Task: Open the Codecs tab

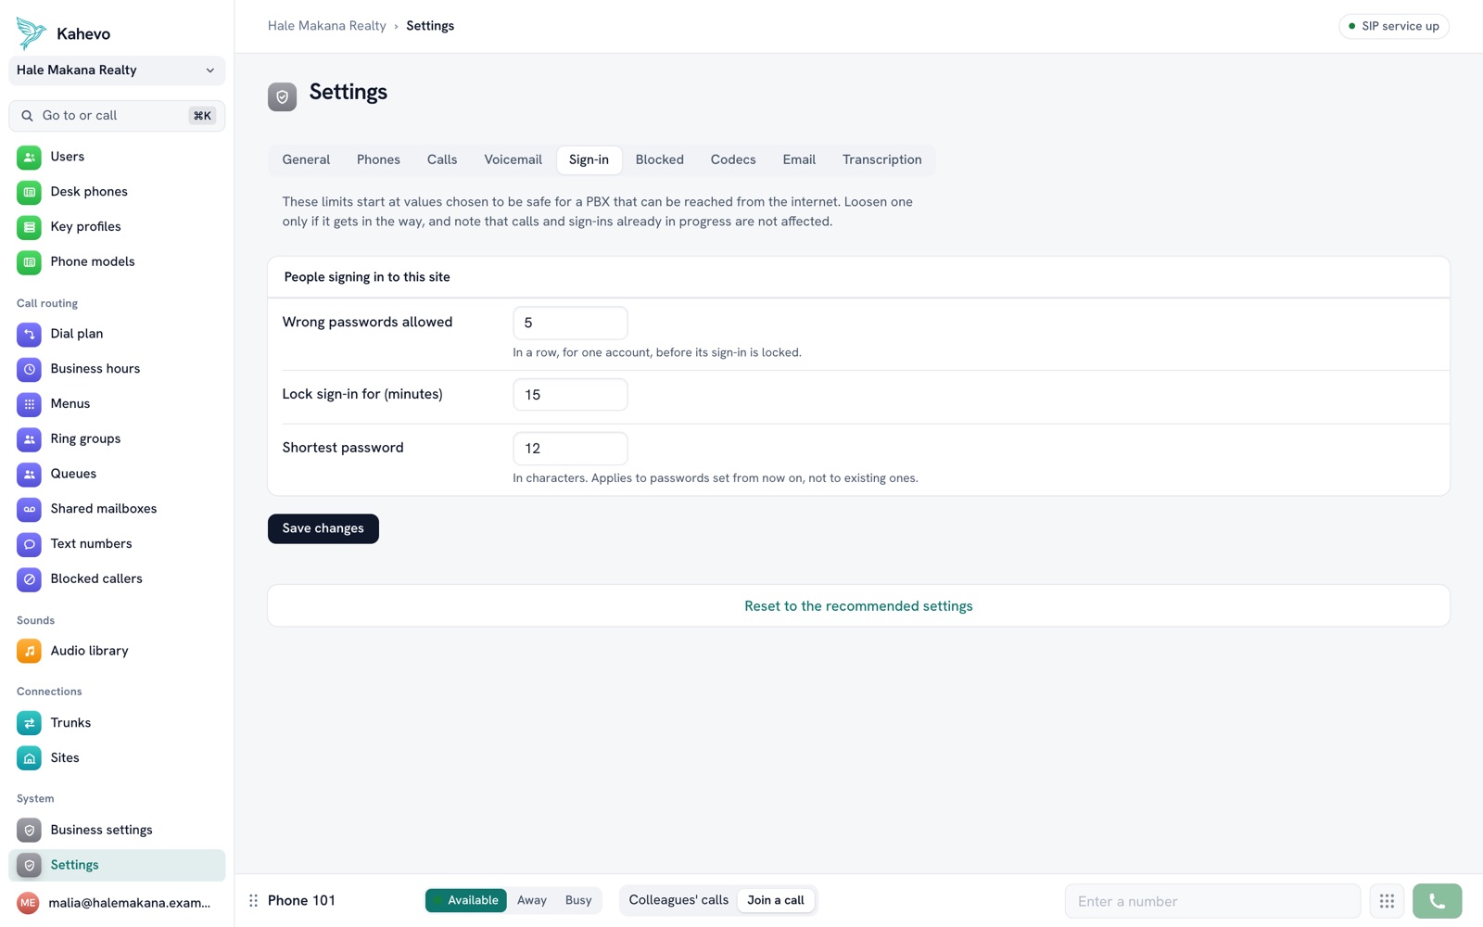Action: tap(733, 159)
